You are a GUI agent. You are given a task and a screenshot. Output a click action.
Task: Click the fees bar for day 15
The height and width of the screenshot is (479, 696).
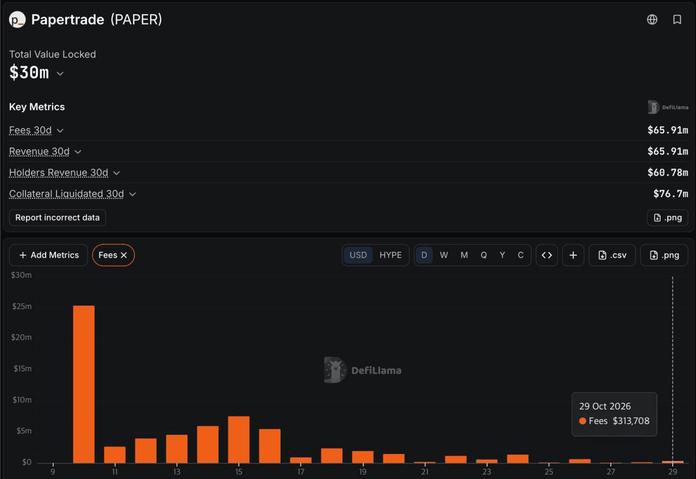pos(239,439)
